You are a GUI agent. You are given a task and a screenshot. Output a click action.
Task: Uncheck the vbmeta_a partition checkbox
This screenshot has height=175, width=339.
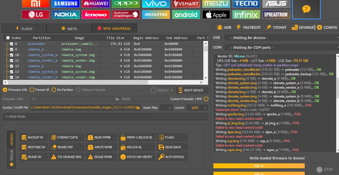click(x=11, y=49)
